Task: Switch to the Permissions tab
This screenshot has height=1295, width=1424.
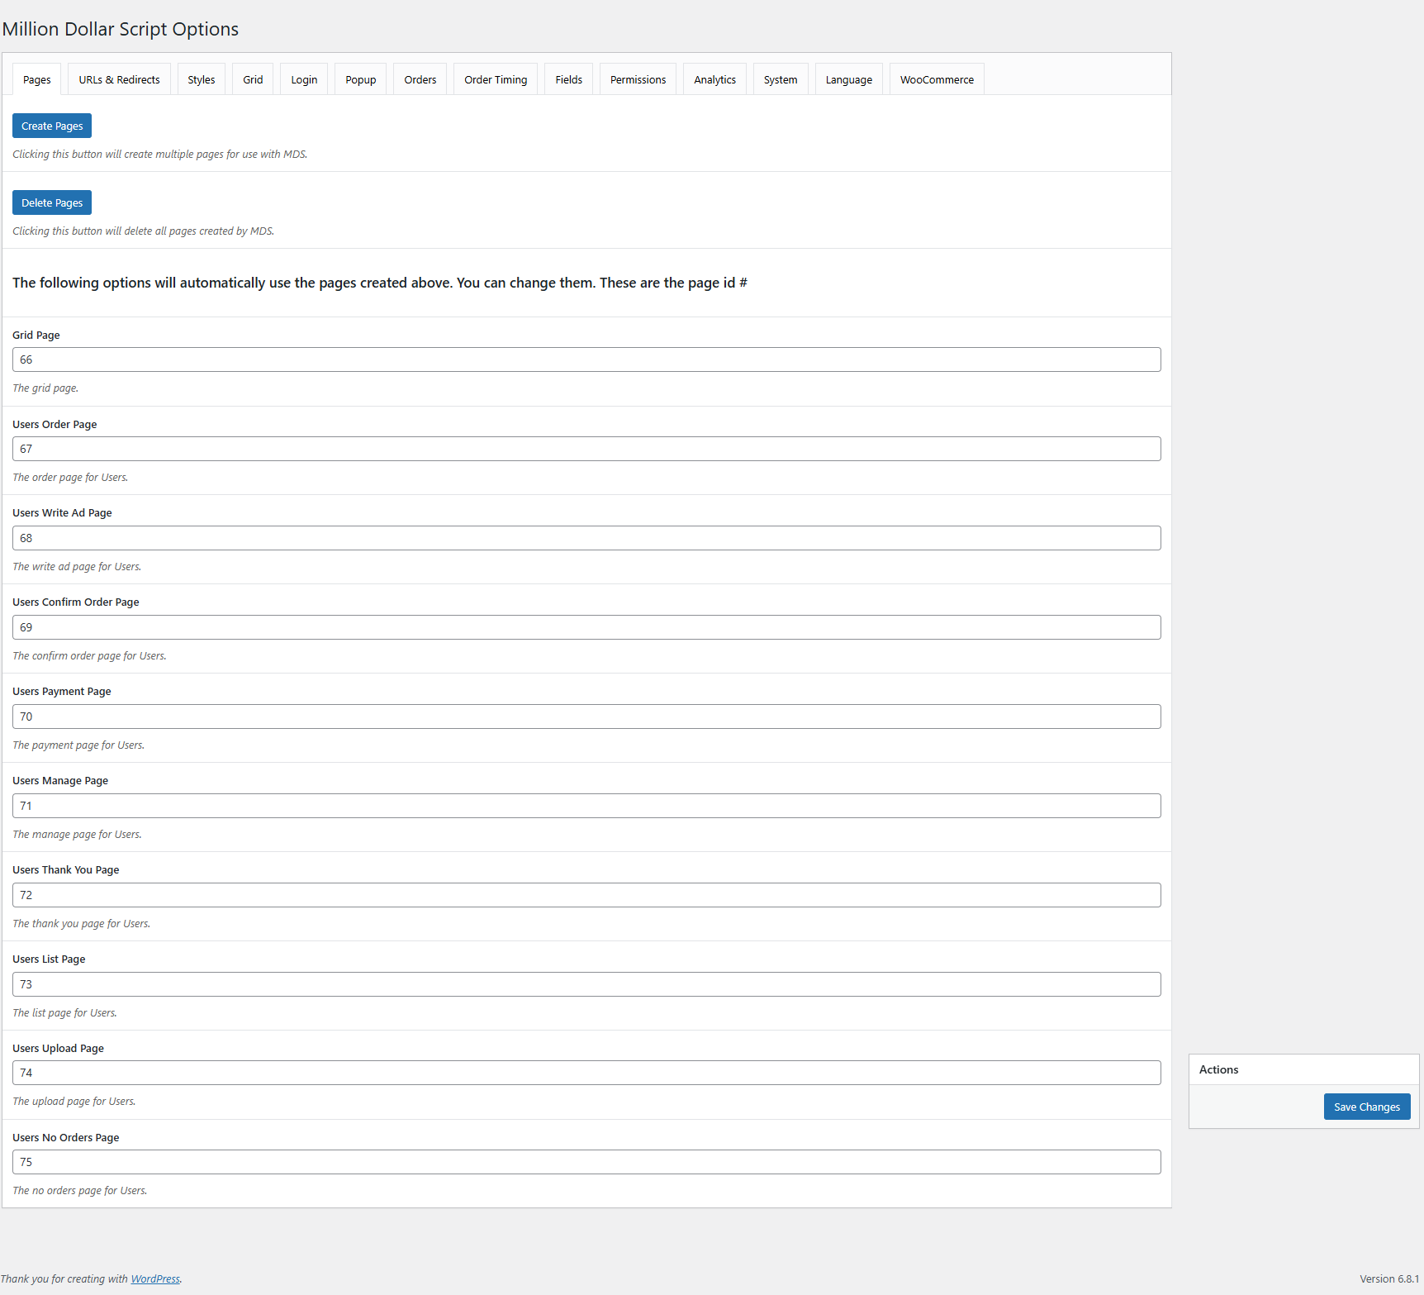Action: coord(638,79)
